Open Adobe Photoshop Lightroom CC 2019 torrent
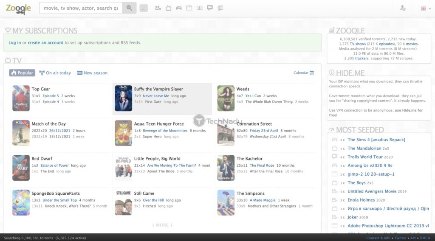 [x=388, y=226]
